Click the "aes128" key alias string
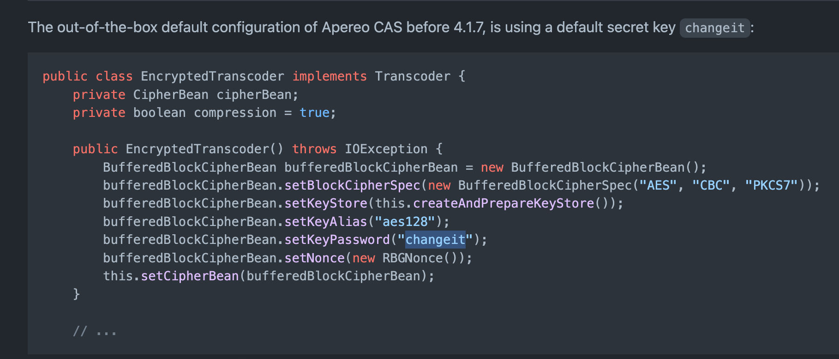This screenshot has height=359, width=839. (x=405, y=222)
